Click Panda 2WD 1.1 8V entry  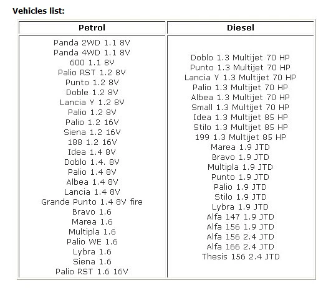tap(92, 42)
